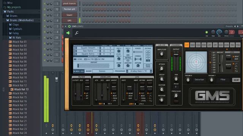243x136 pixels.
Task: Click the Freq Slide knob
Action: (x=176, y=96)
